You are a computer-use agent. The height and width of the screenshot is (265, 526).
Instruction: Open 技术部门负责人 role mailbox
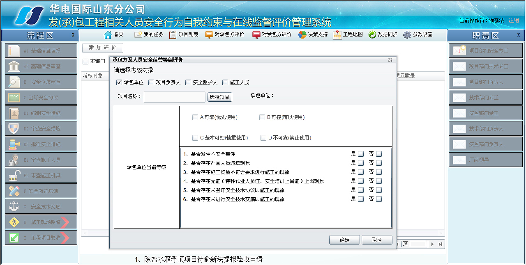pyautogui.click(x=486, y=128)
